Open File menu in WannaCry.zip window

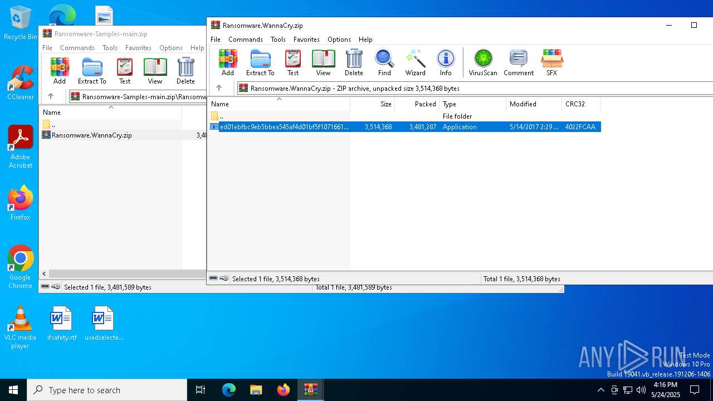click(x=216, y=40)
